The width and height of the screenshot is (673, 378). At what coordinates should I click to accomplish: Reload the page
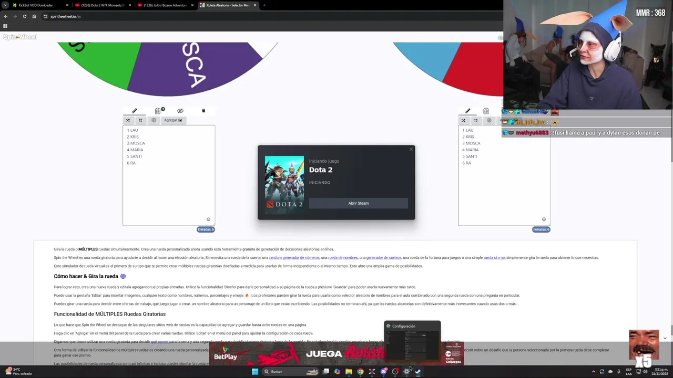tap(24, 16)
